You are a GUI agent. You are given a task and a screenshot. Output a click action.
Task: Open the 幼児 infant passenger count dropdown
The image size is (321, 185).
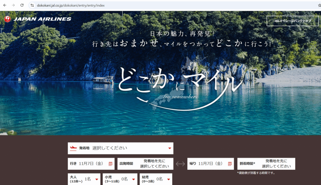coord(168,179)
